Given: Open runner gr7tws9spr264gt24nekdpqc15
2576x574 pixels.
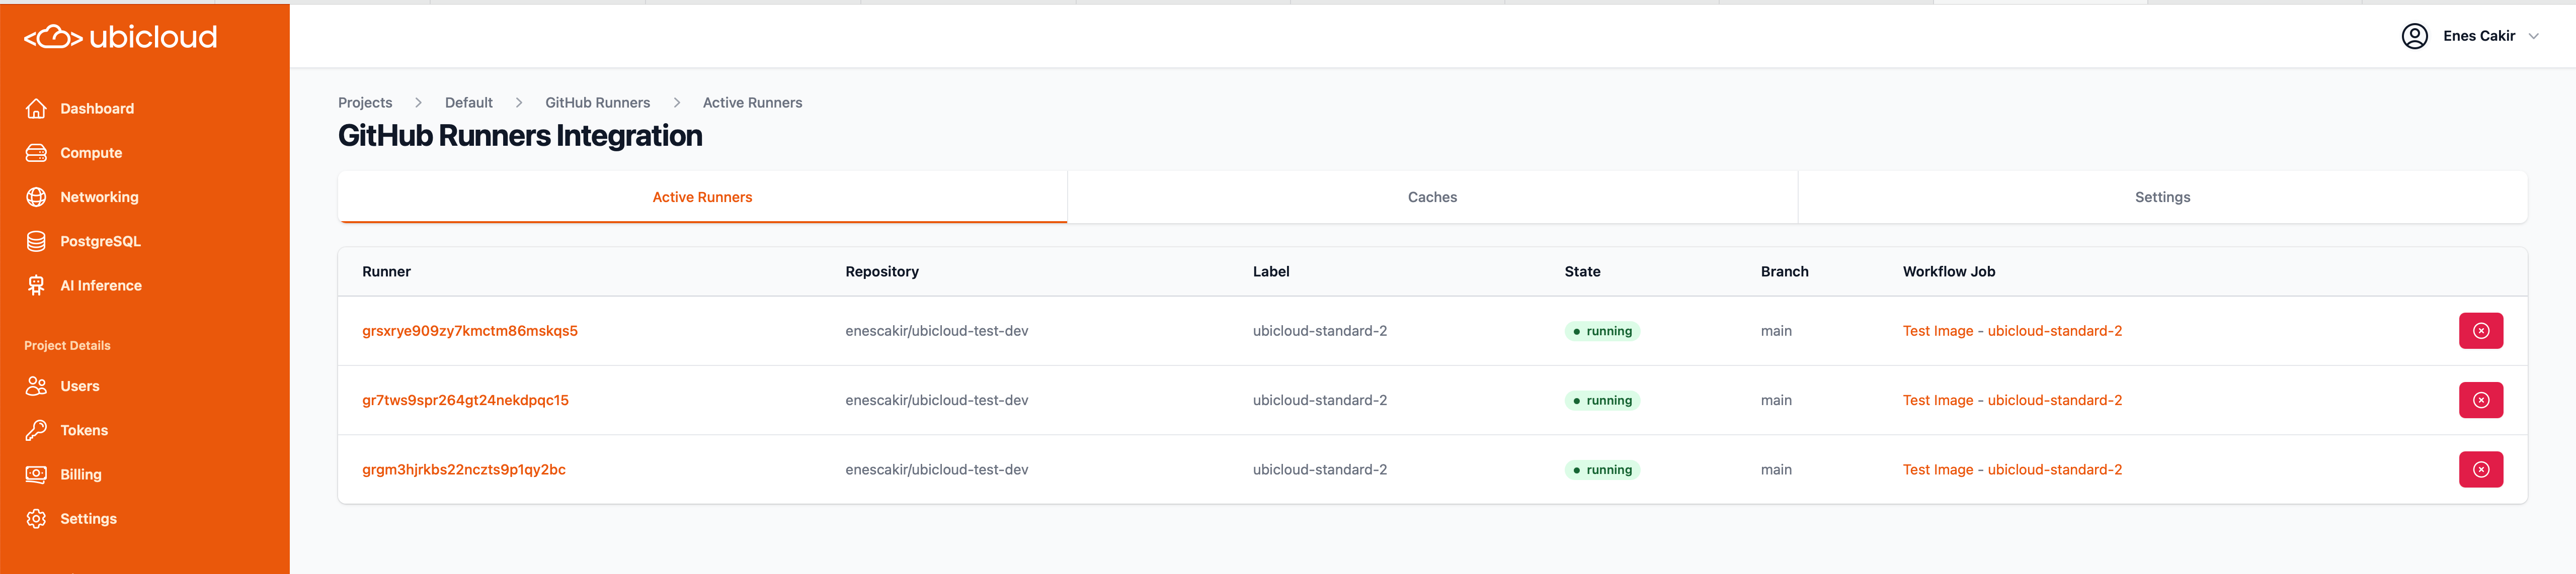Looking at the screenshot, I should (x=465, y=400).
